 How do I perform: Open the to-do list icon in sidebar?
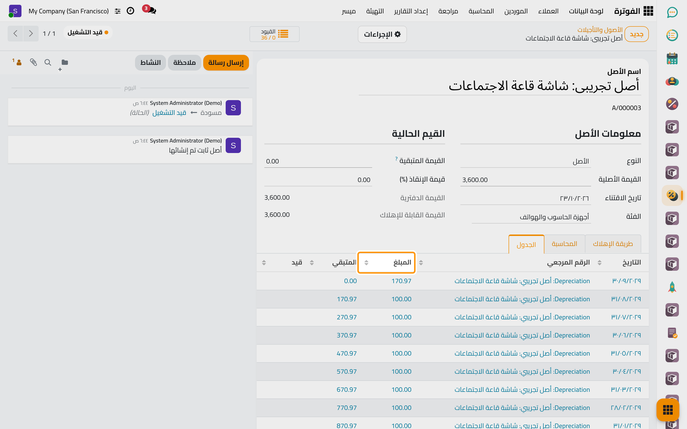672,35
